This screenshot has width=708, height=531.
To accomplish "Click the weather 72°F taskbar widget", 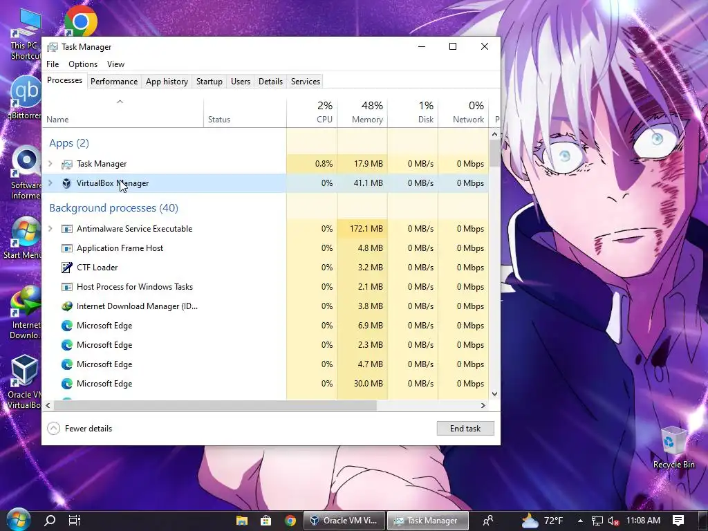I will (542, 521).
